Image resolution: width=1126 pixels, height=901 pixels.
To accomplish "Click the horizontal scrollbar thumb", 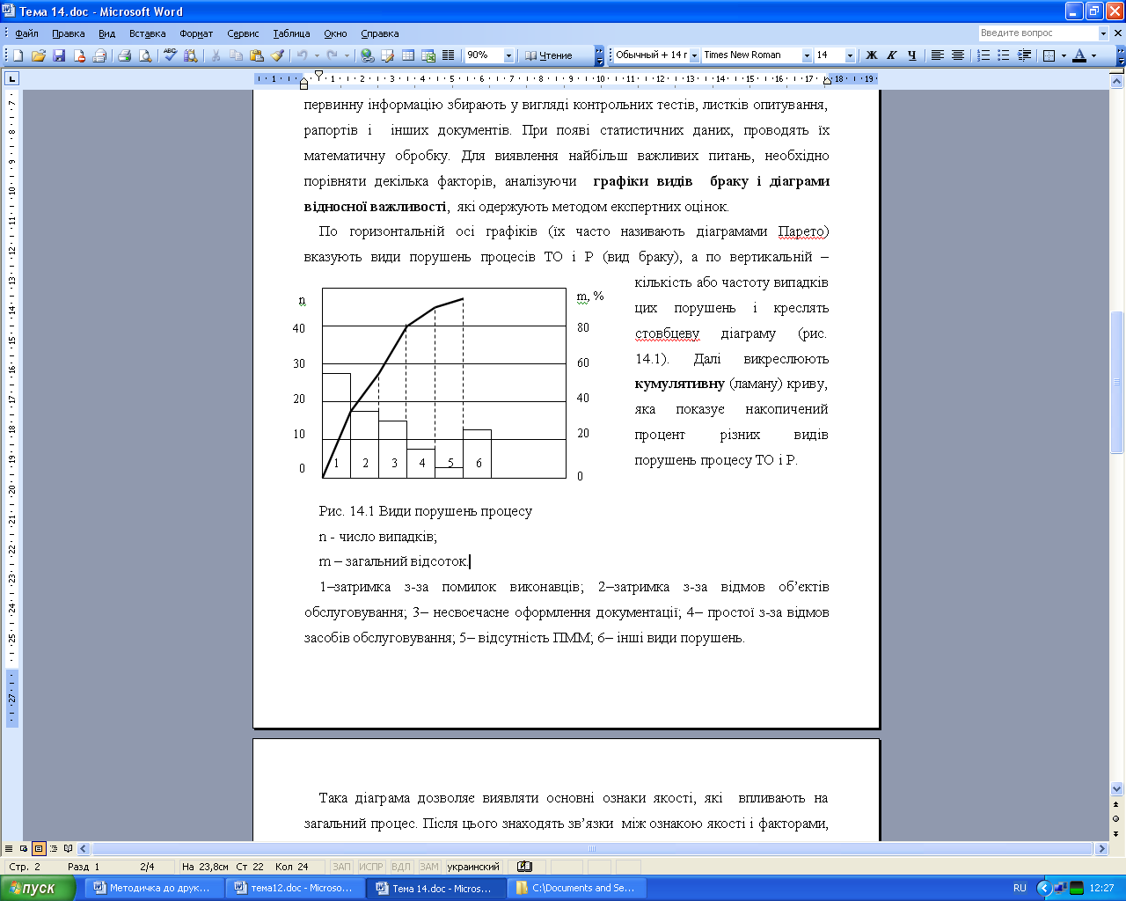I will click(592, 849).
